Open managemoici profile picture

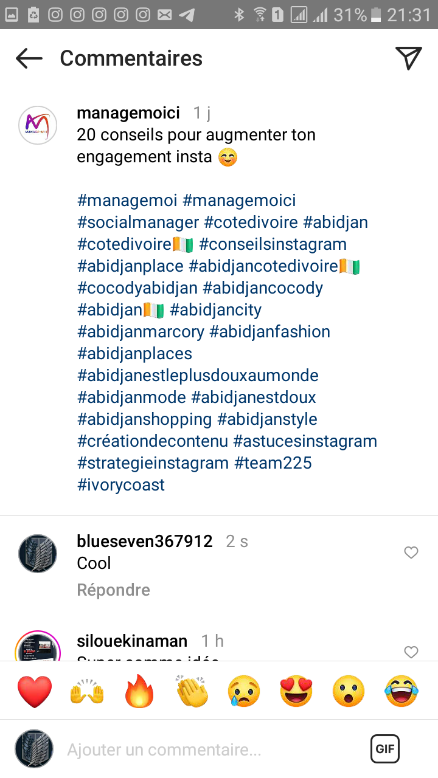click(38, 125)
